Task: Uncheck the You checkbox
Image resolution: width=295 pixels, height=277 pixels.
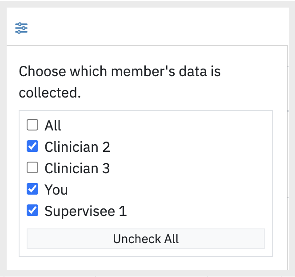Action: click(32, 189)
